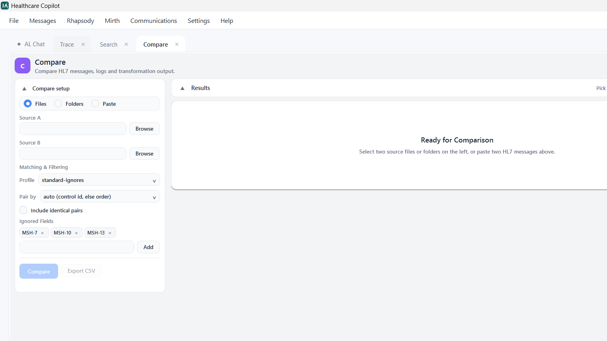The width and height of the screenshot is (607, 341).
Task: Close the Compare tab
Action: [x=177, y=44]
